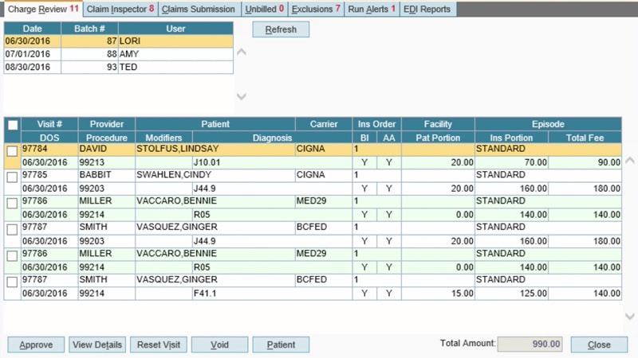Click the Ins Order column header
638x358 pixels.
point(376,124)
